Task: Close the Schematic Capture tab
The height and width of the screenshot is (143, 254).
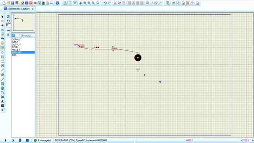Action: (33, 9)
